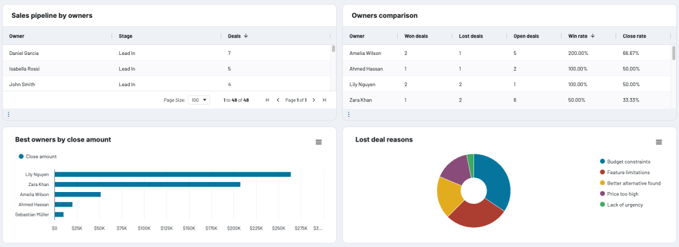Select the John Smith row
The width and height of the screenshot is (679, 247).
pyautogui.click(x=166, y=84)
